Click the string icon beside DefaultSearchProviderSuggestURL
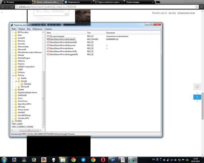Image resolution: width=204 pixels, height=163 pixels. click(x=48, y=54)
